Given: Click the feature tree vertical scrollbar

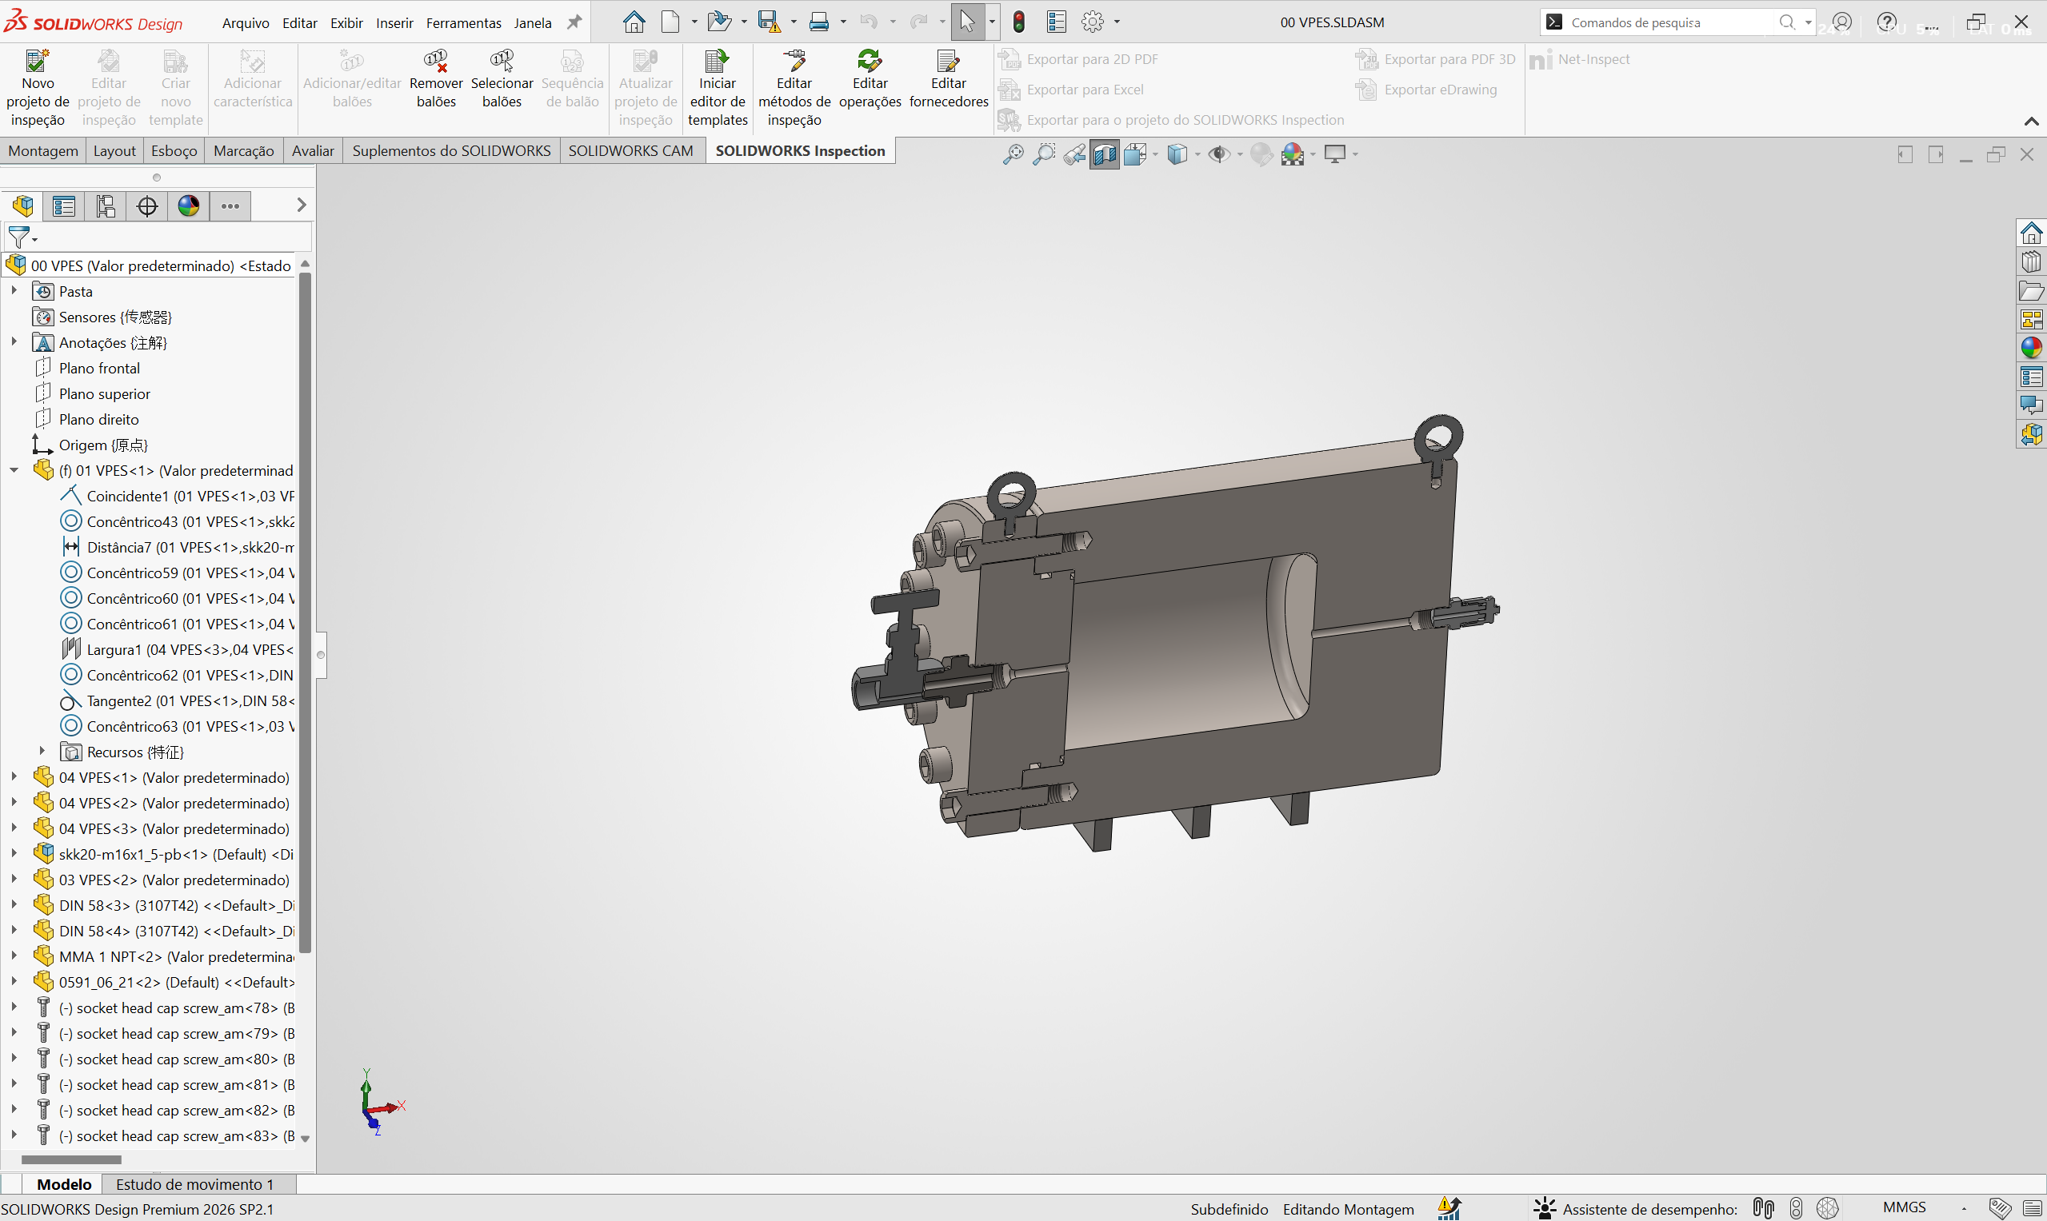Looking at the screenshot, I should [x=305, y=613].
